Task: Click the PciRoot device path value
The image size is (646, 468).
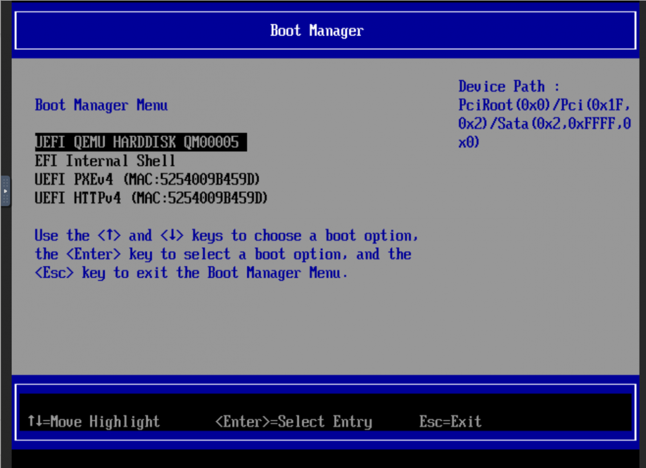Action: (x=544, y=123)
